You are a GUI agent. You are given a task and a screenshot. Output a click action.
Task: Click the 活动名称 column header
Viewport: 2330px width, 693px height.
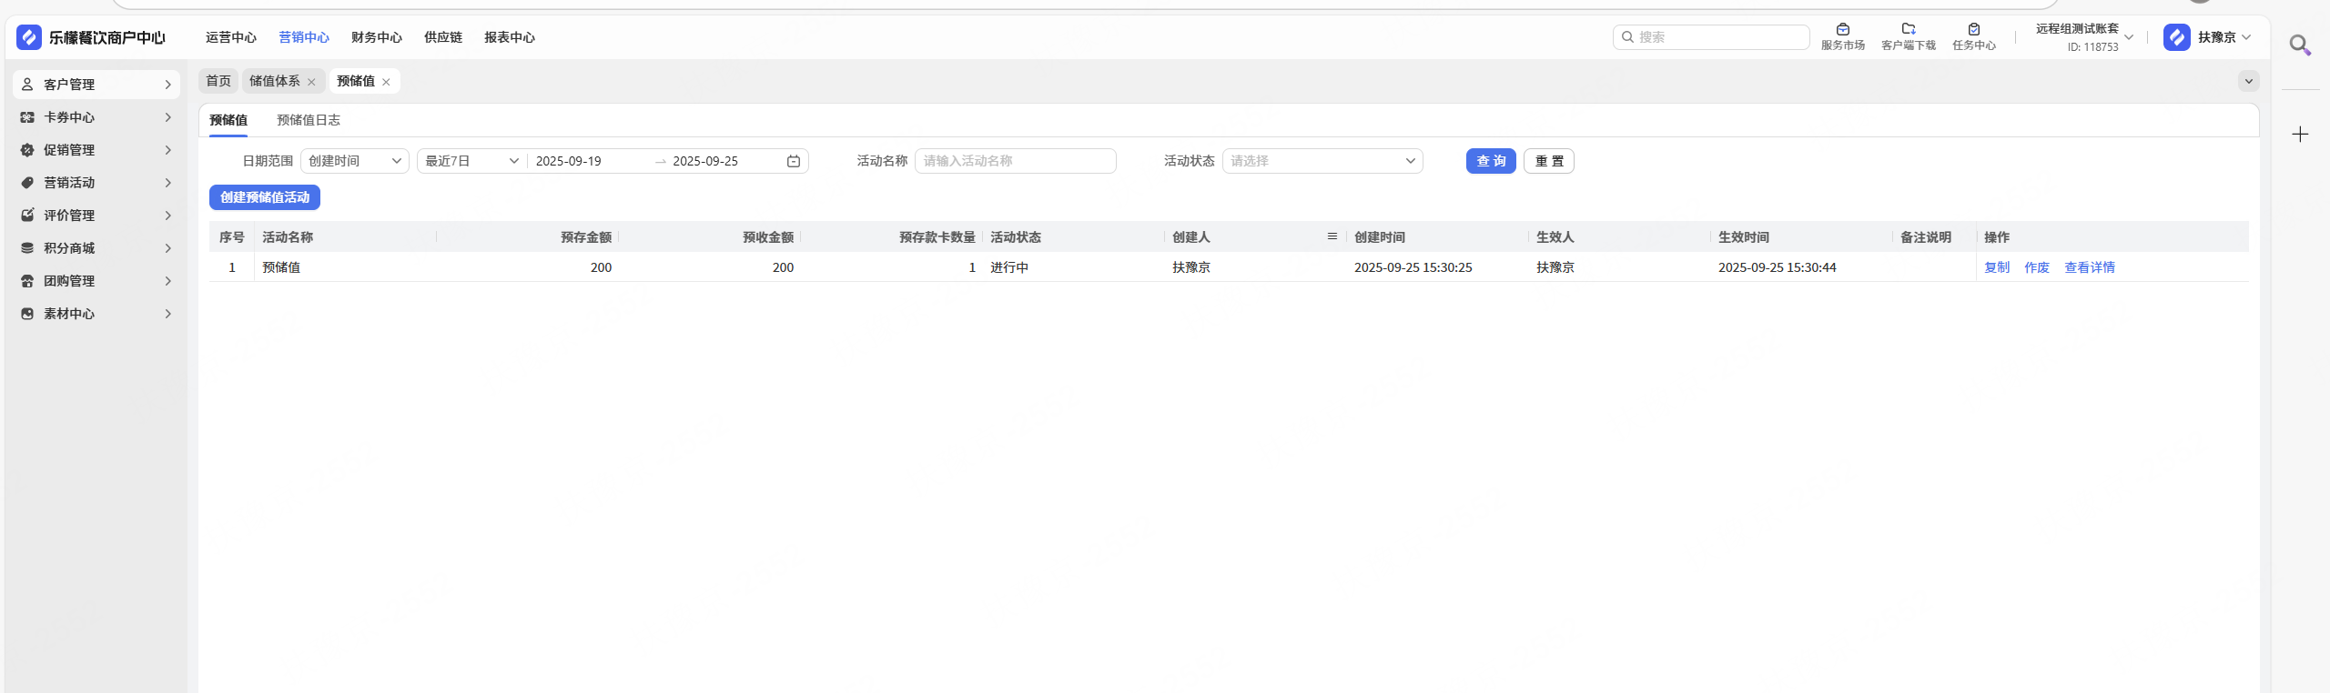288,237
